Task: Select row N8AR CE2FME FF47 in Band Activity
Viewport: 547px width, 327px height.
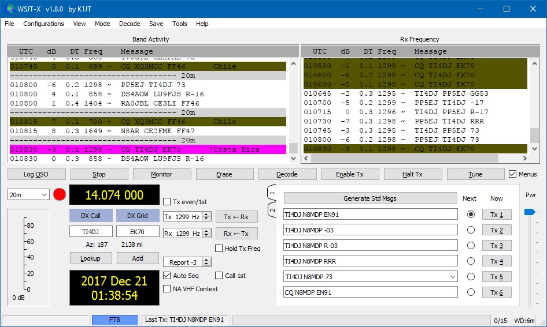Action: [x=148, y=131]
